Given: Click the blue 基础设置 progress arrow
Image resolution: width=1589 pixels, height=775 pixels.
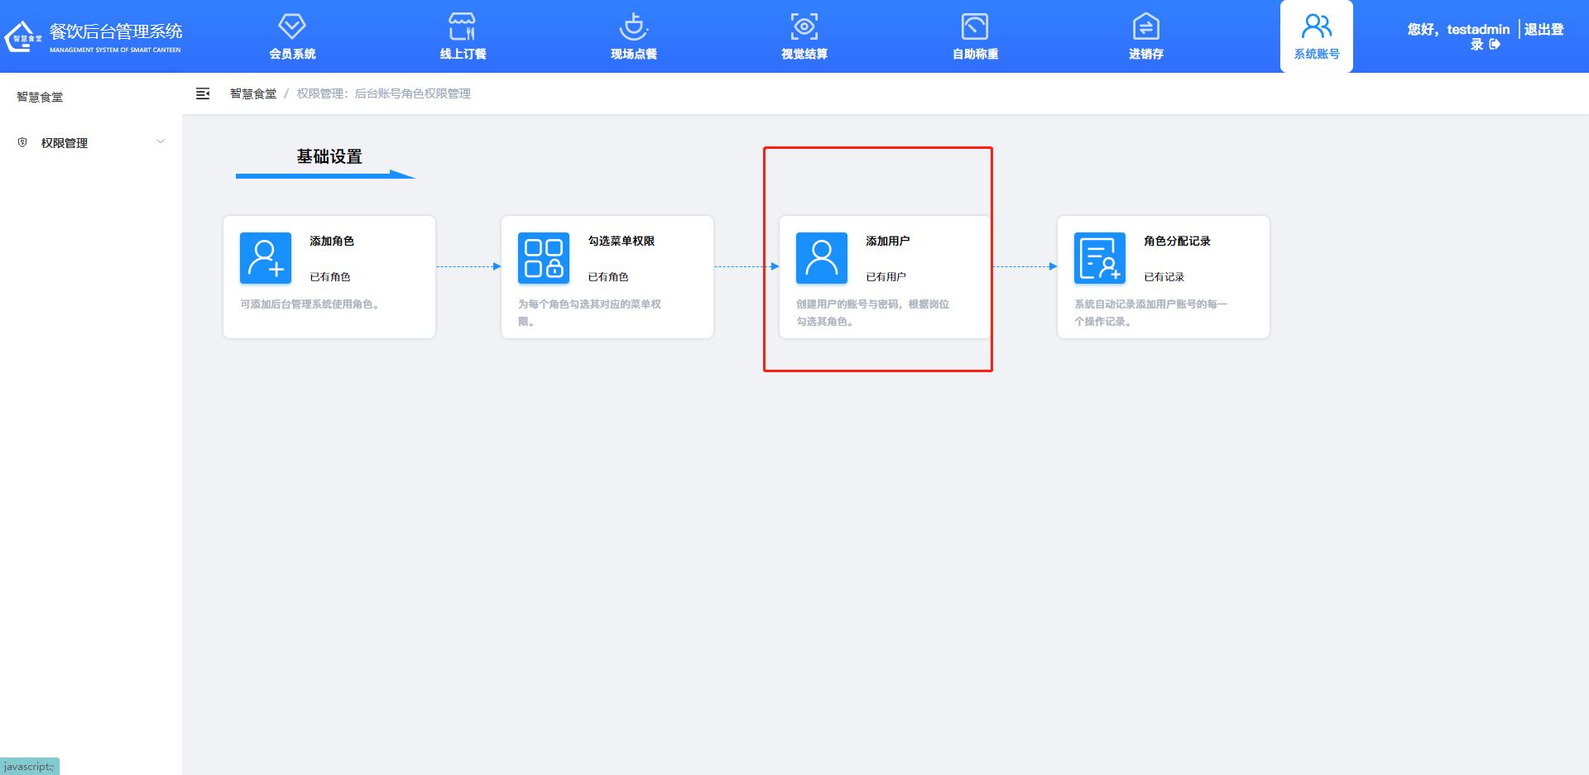Looking at the screenshot, I should point(324,175).
